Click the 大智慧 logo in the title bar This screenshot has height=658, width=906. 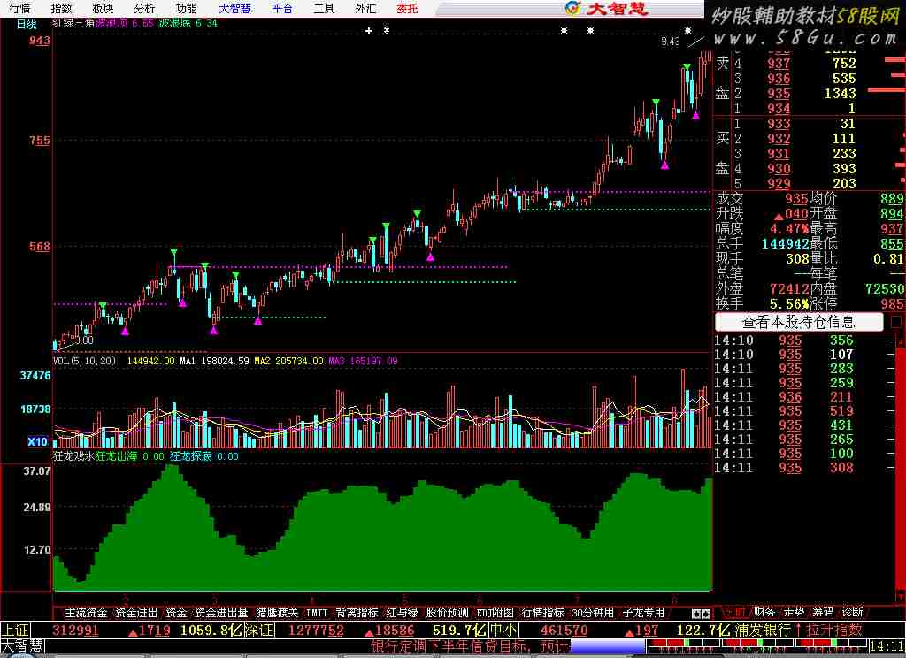click(607, 8)
